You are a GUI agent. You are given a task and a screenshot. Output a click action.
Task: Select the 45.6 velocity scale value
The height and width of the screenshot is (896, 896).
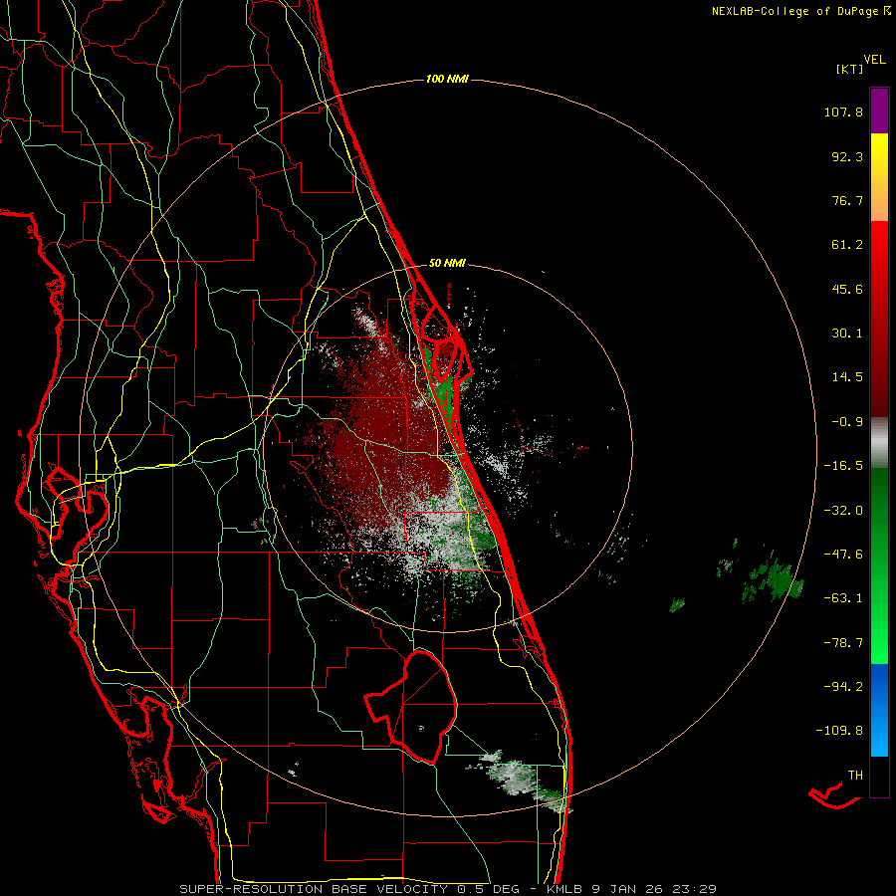[x=847, y=289]
